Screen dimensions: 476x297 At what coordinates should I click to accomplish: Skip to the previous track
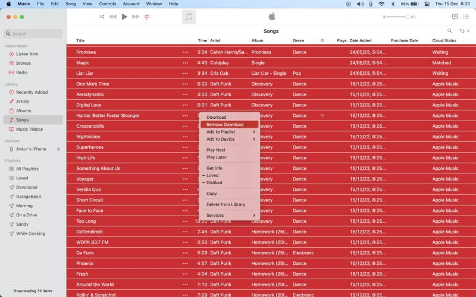click(x=113, y=17)
